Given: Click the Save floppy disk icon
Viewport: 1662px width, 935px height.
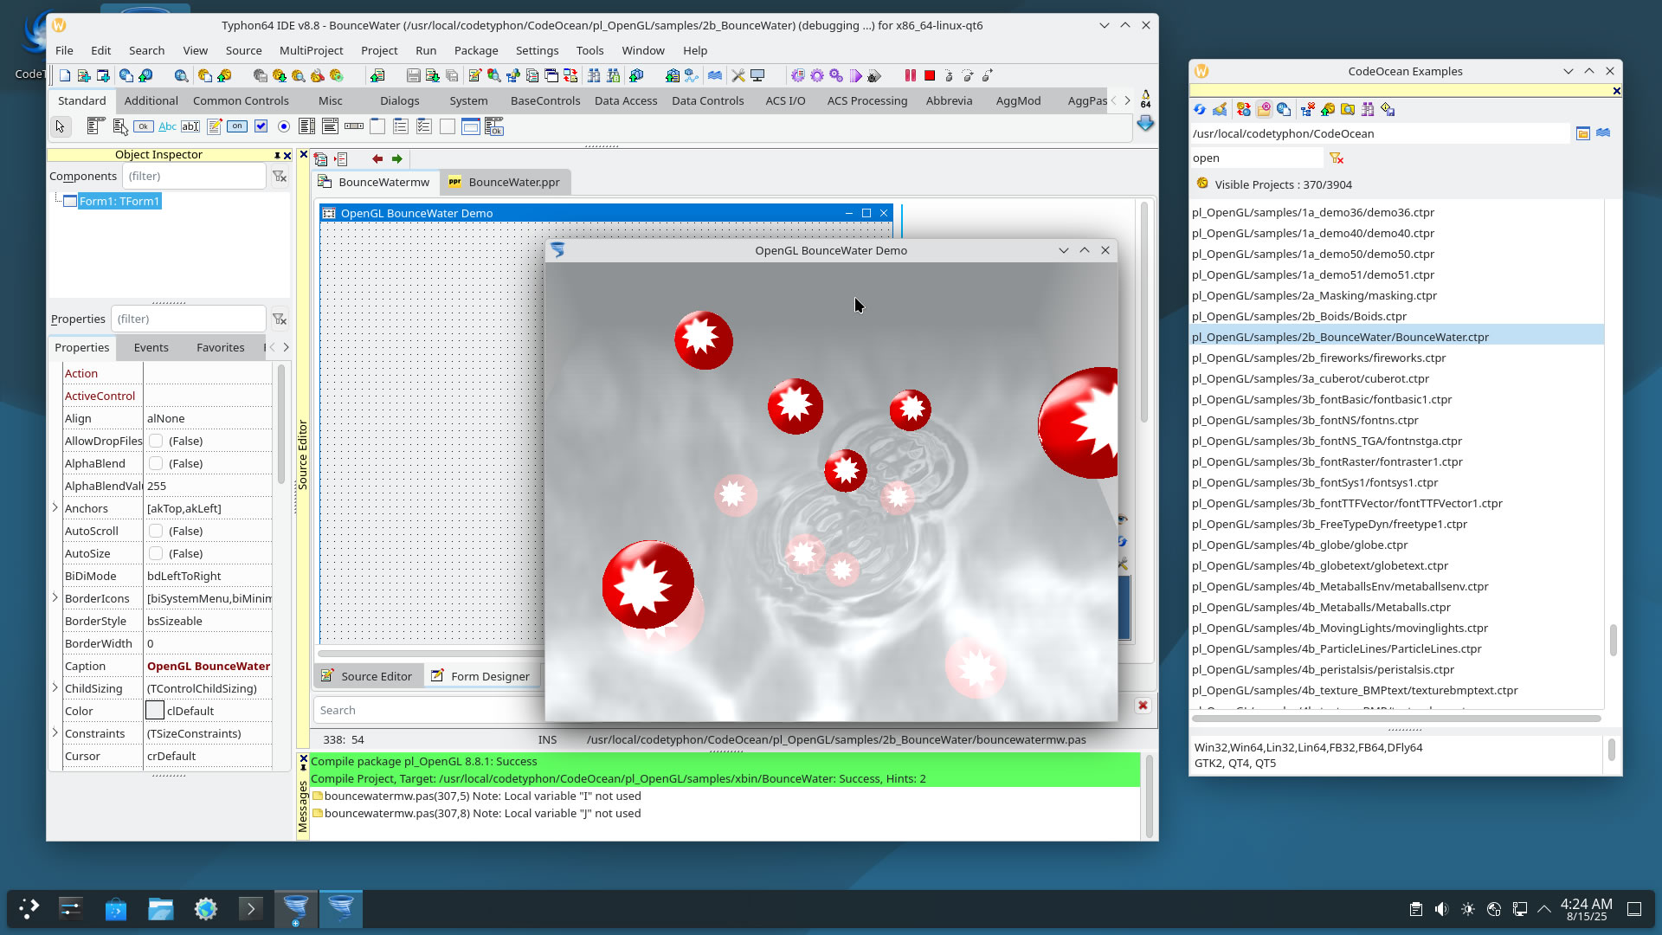Looking at the screenshot, I should click(x=413, y=76).
